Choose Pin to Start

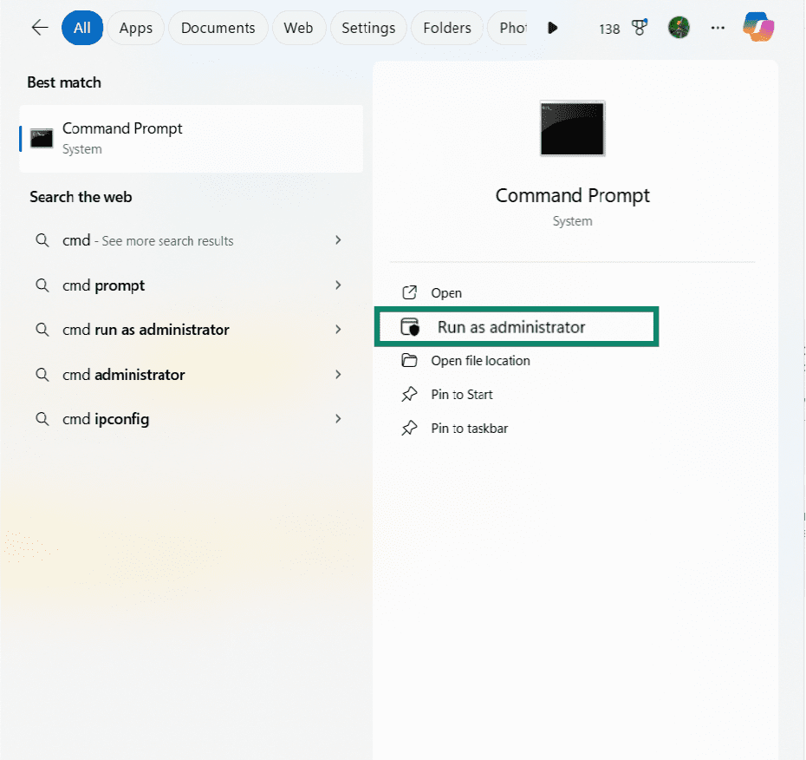point(462,395)
